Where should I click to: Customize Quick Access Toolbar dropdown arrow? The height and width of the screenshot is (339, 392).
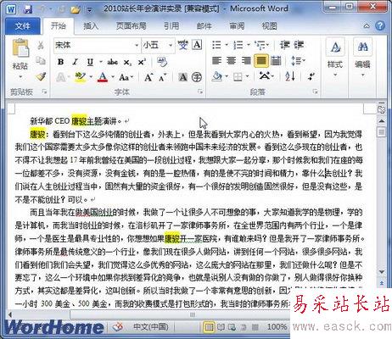89,10
